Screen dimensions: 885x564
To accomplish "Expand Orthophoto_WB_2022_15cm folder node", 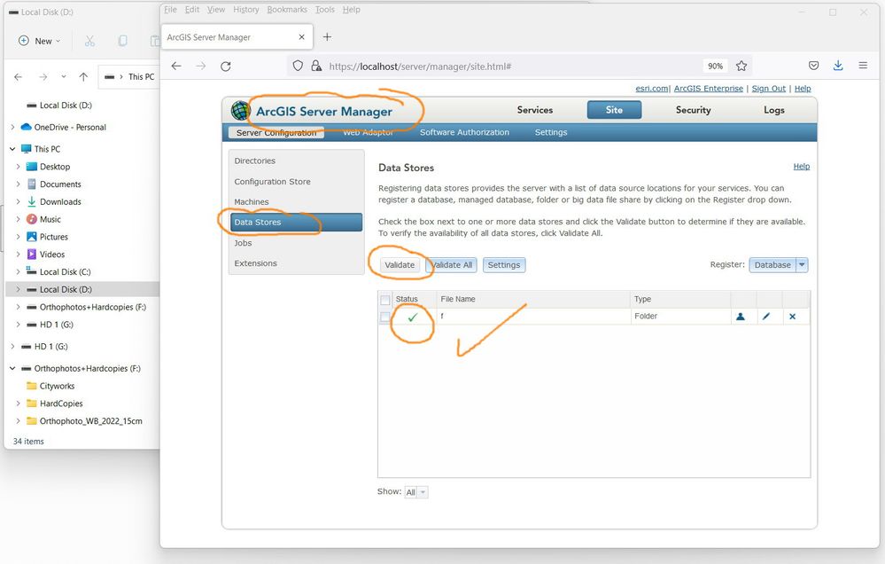I will 18,421.
